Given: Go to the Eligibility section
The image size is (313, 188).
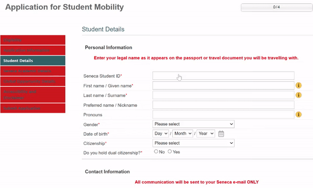Looking at the screenshot, I should tap(33, 40).
